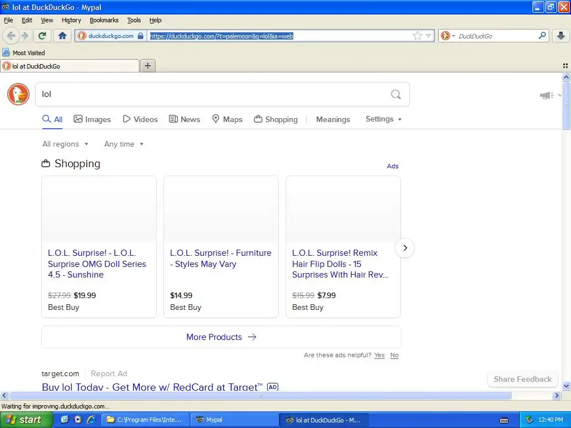Switch to Images results
The height and width of the screenshot is (428, 571).
click(x=92, y=119)
